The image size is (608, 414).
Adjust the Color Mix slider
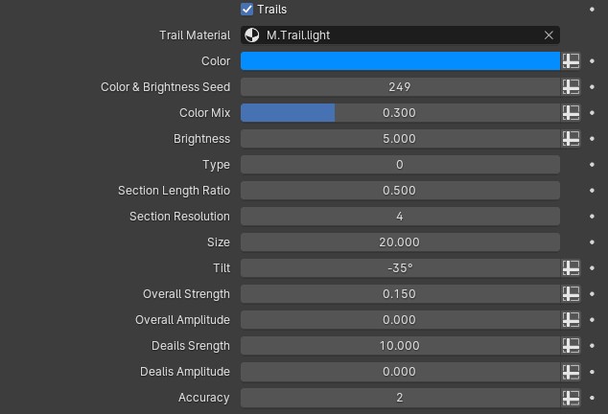click(399, 113)
